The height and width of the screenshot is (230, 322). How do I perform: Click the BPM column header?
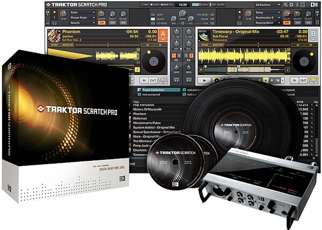click(x=300, y=102)
